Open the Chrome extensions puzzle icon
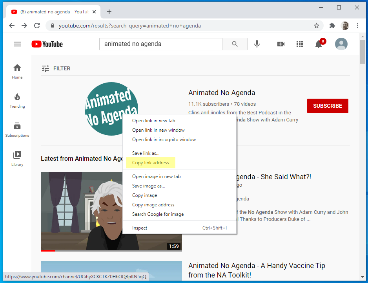The height and width of the screenshot is (283, 368). pyautogui.click(x=332, y=26)
